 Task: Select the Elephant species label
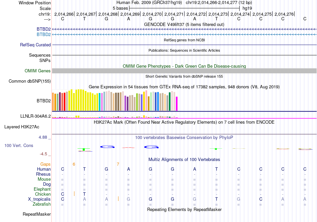click(42, 189)
